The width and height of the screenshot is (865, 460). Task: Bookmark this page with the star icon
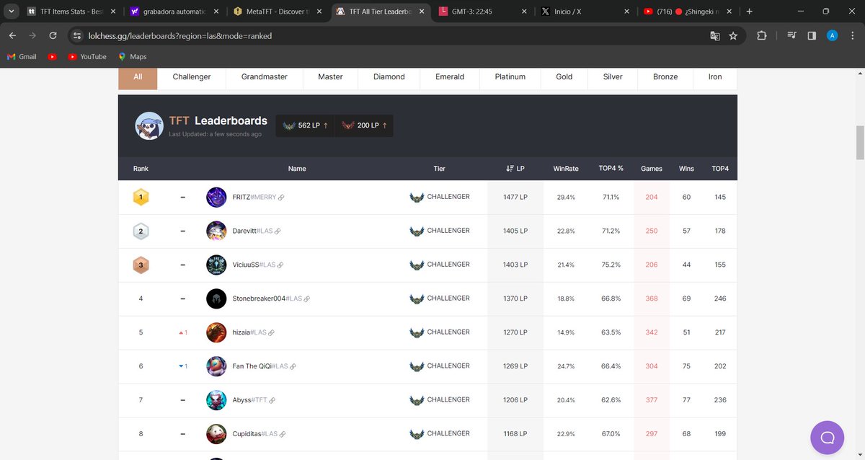tap(733, 35)
